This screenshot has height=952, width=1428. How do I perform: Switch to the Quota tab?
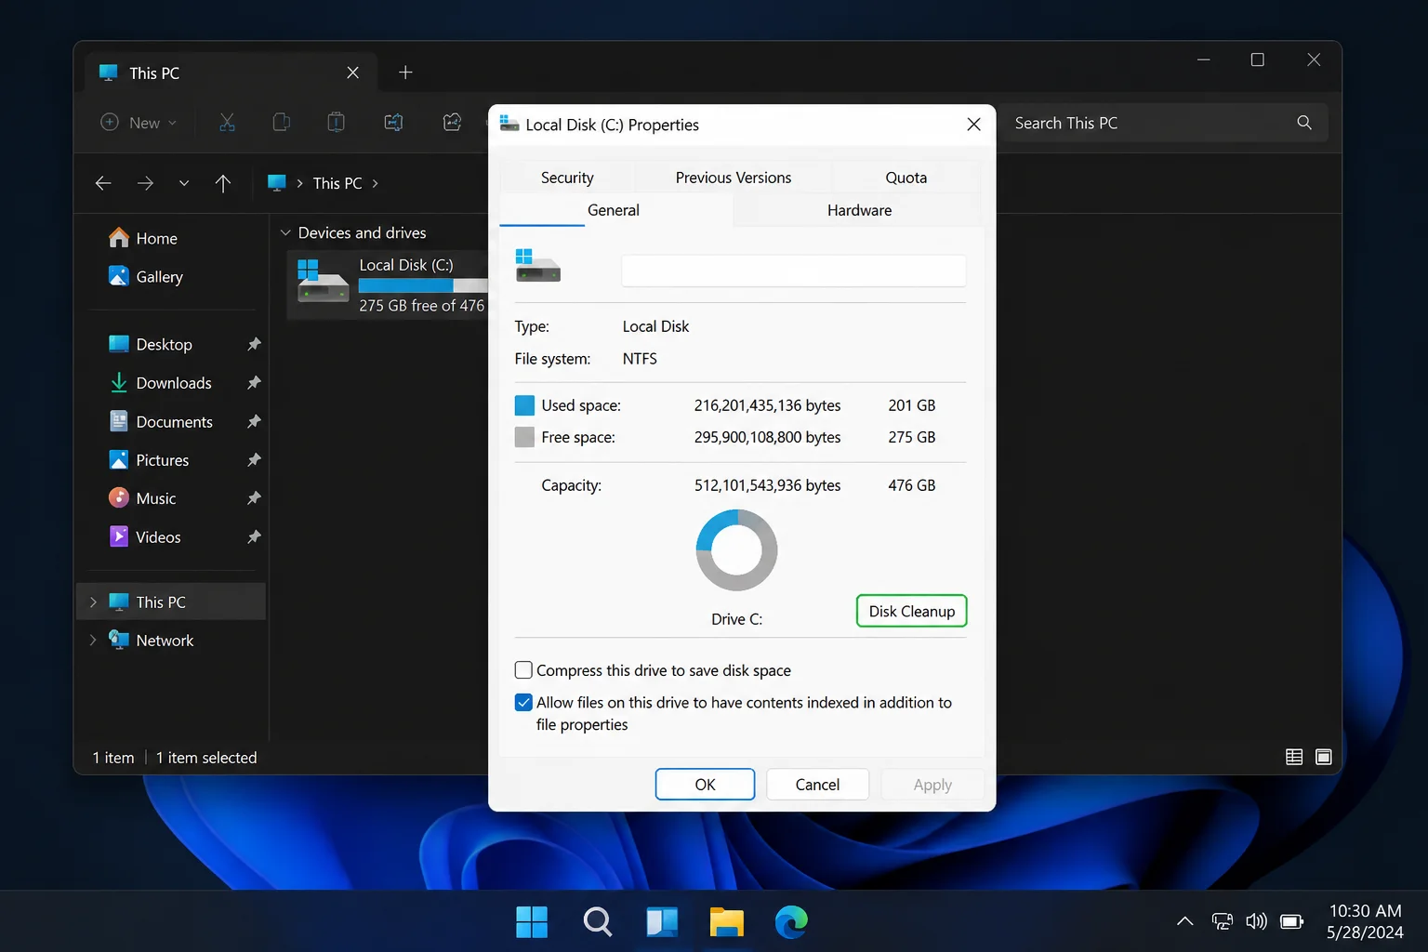[x=906, y=178]
